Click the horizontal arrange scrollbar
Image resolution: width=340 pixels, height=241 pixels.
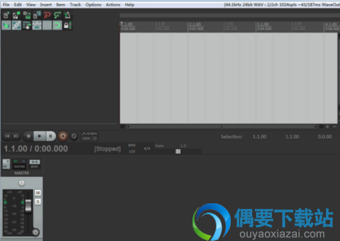click(222, 127)
